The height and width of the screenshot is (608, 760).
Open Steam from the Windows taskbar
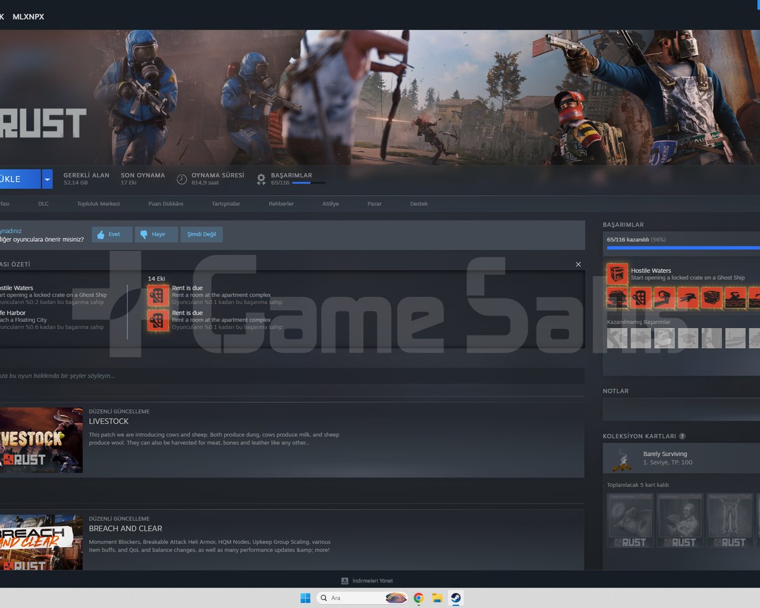pyautogui.click(x=455, y=598)
